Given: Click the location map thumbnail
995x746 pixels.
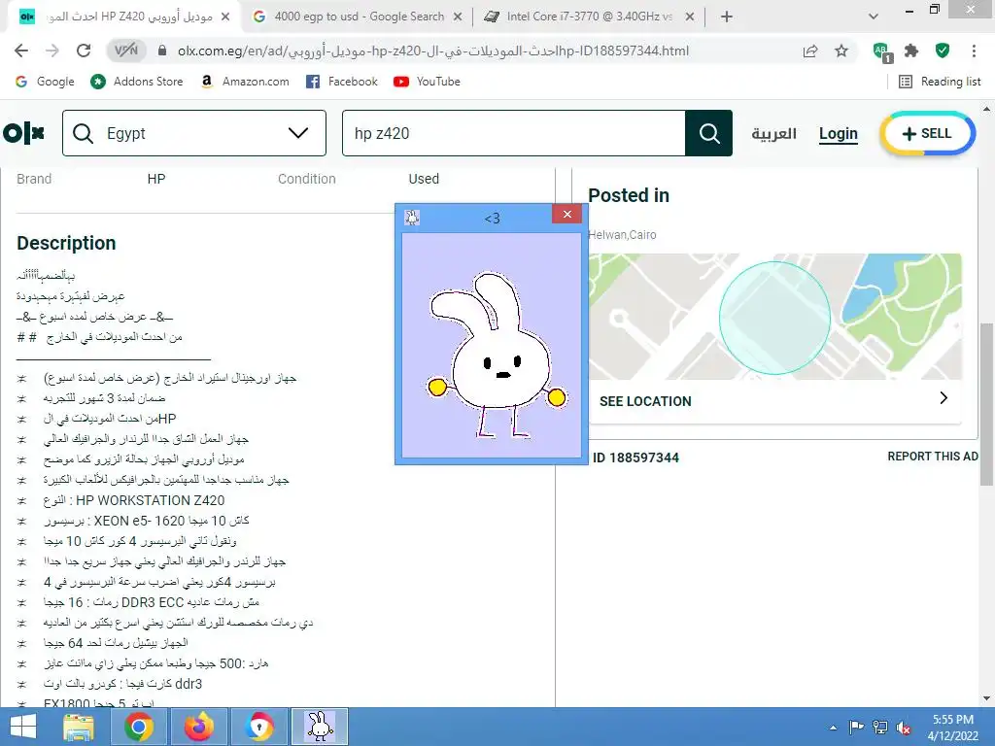Looking at the screenshot, I should click(x=774, y=317).
